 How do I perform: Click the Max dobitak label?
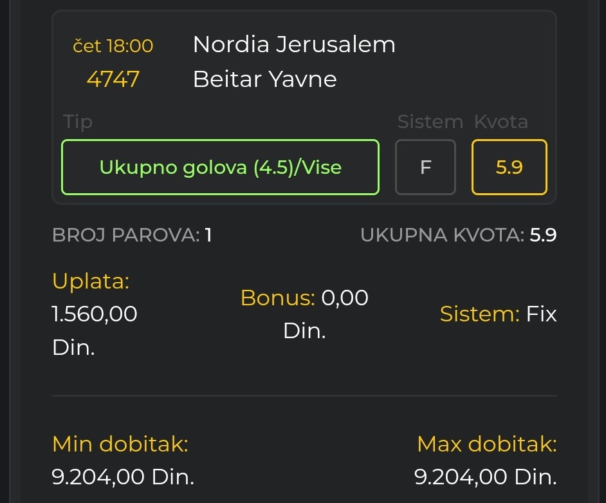click(486, 444)
